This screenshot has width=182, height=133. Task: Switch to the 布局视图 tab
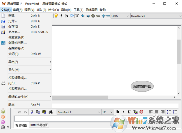[21, 125]
